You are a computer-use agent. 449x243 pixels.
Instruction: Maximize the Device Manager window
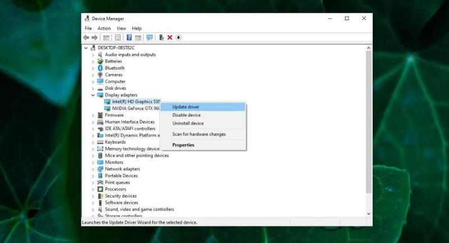point(347,19)
